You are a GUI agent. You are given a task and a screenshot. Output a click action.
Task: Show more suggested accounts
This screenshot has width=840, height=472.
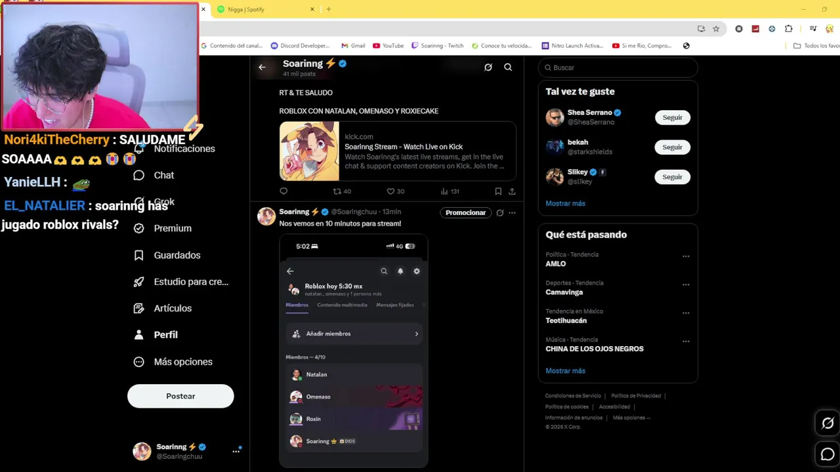(x=565, y=203)
